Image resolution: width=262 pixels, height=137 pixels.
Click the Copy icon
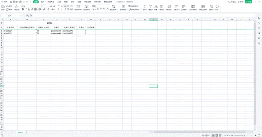pyautogui.click(x=7, y=9)
